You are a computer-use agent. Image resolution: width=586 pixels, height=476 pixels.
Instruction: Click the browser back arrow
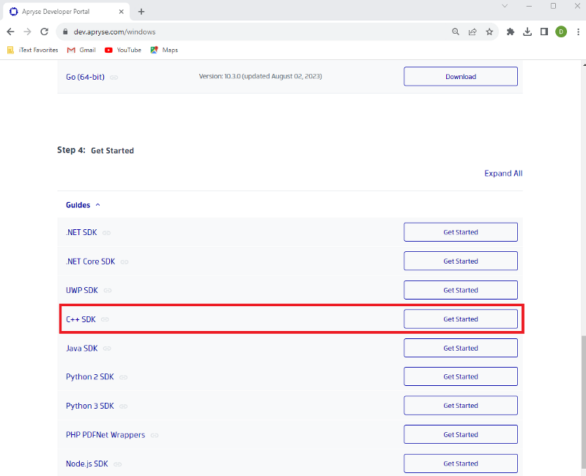point(10,31)
